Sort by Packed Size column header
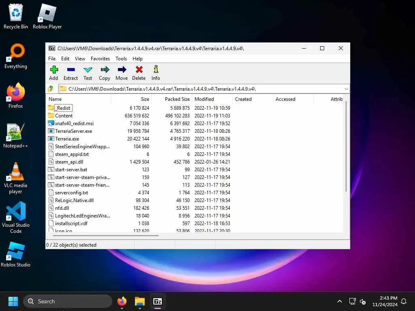The image size is (415, 311). point(171,99)
